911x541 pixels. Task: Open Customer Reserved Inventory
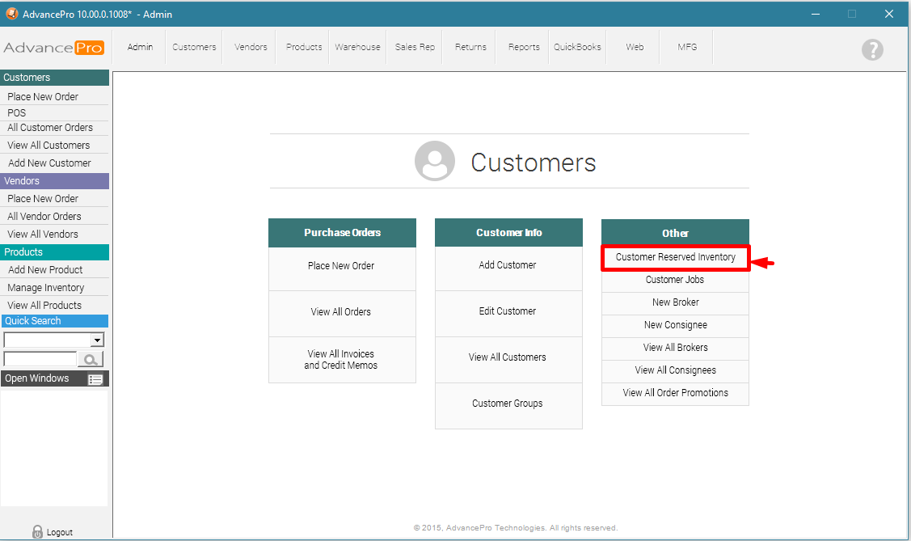coord(675,257)
